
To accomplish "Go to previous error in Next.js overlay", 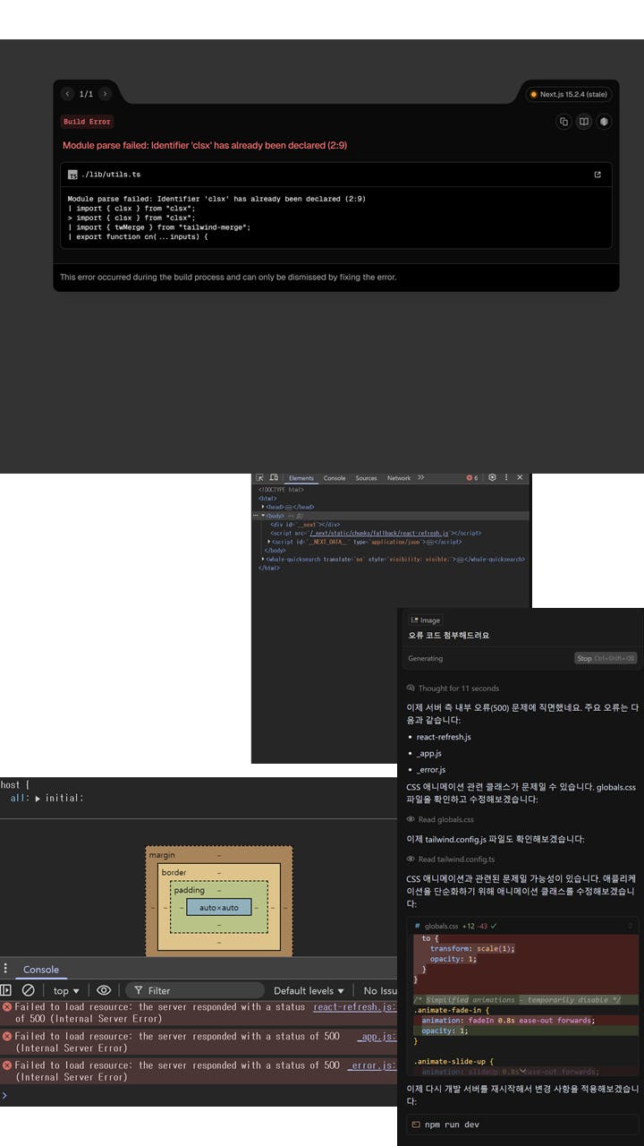I will coord(68,94).
